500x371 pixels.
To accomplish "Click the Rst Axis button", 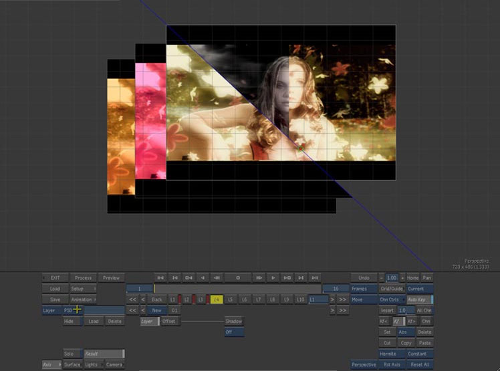I will pos(392,364).
